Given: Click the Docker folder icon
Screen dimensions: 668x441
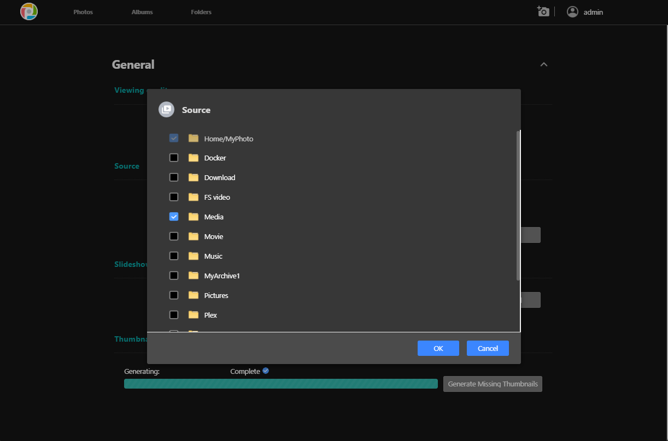Looking at the screenshot, I should tap(194, 158).
